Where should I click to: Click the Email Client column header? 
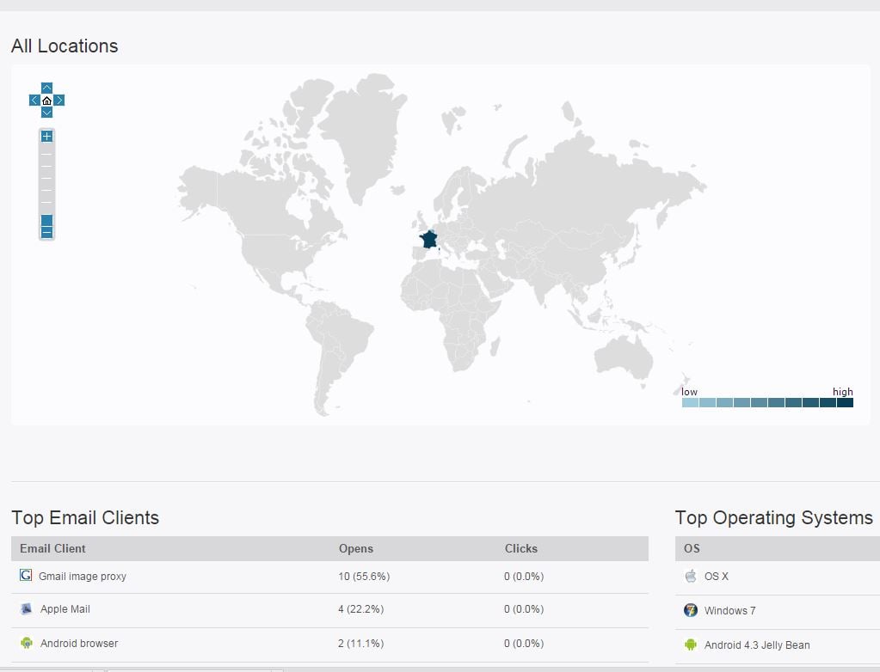[x=53, y=548]
